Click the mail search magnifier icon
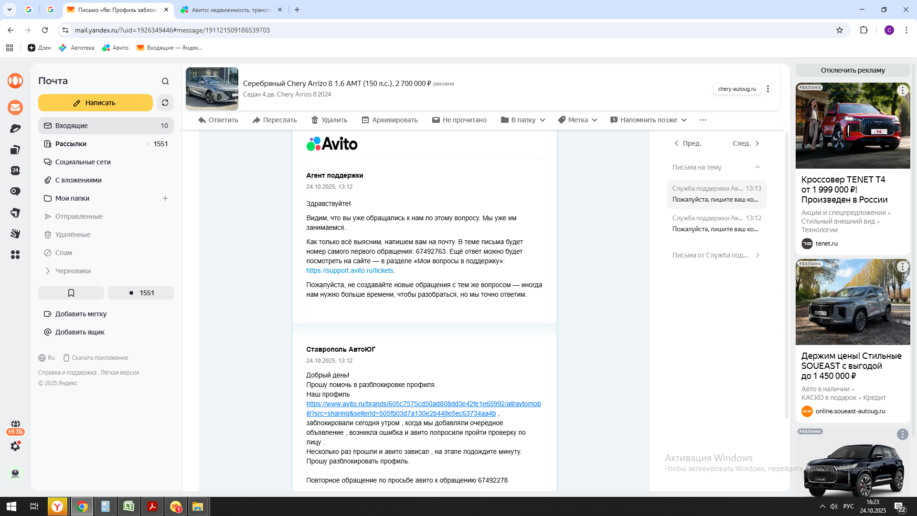 [x=165, y=81]
